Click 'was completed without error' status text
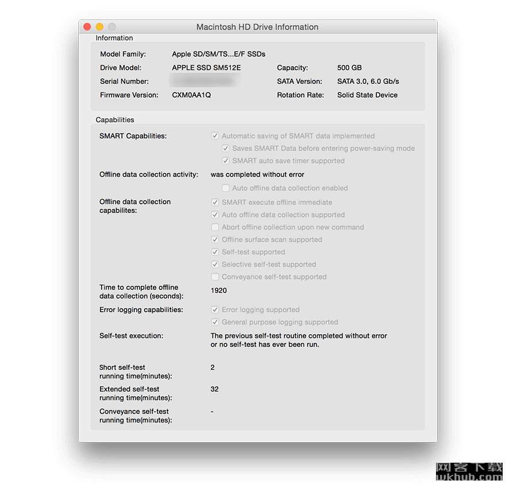 click(257, 175)
